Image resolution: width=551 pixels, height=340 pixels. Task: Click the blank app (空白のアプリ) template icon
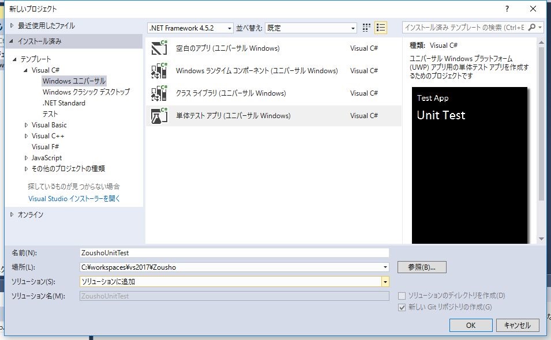[159, 48]
